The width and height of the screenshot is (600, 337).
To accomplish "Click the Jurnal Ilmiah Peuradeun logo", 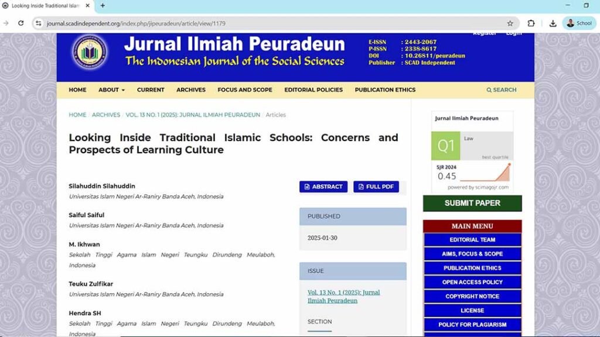I will (x=90, y=53).
